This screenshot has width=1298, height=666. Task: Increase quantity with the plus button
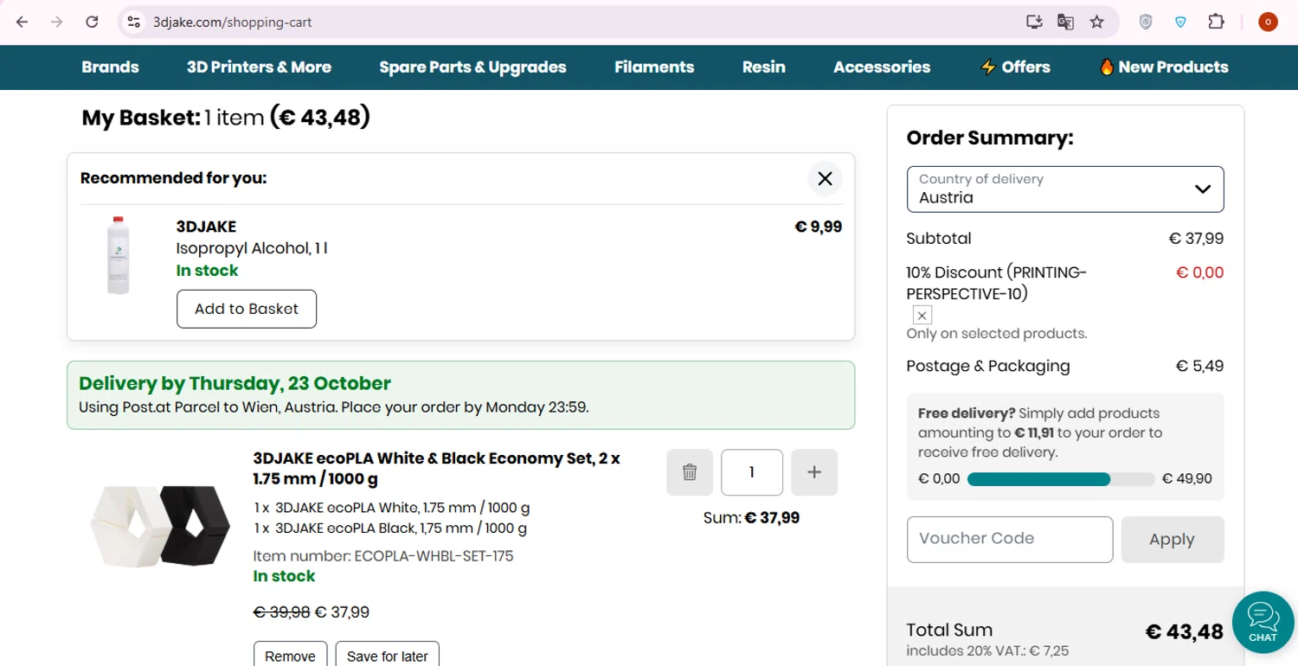click(814, 472)
